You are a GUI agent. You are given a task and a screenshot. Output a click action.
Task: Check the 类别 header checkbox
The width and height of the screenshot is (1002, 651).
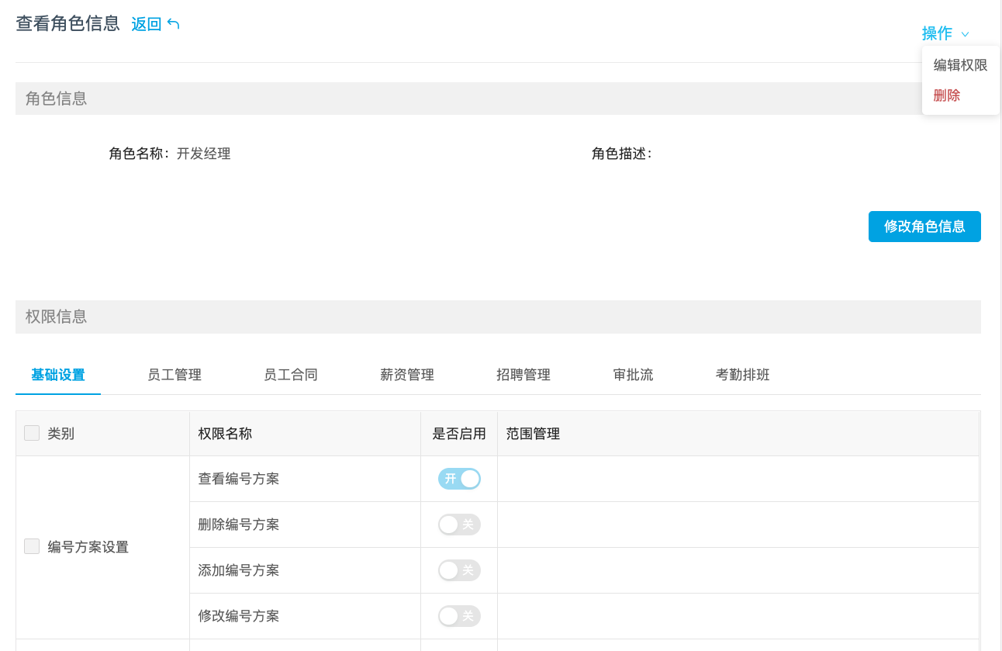tap(32, 433)
